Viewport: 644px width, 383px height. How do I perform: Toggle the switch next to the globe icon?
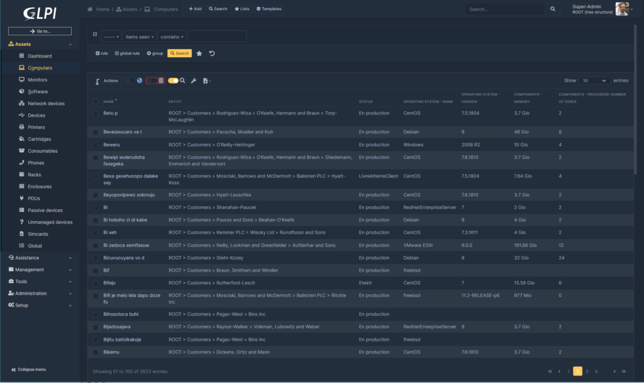(130, 81)
